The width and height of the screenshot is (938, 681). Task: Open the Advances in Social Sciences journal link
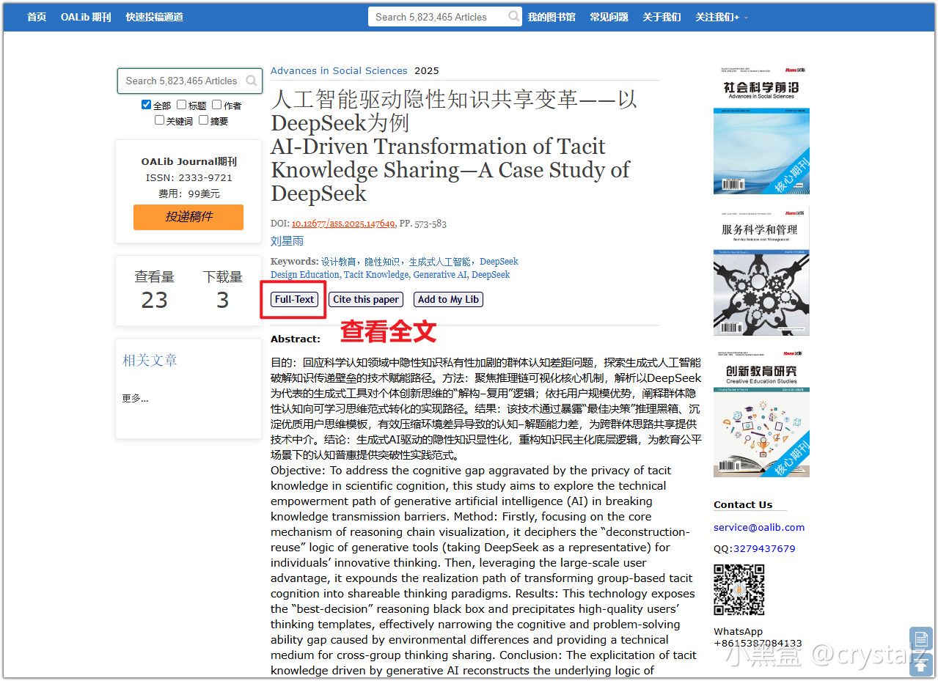click(339, 70)
